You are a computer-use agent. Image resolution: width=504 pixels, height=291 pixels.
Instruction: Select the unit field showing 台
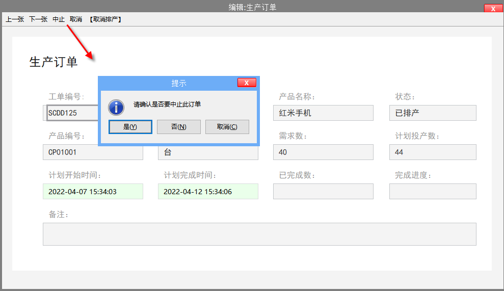pos(208,152)
